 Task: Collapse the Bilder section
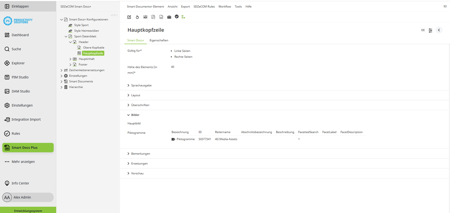pyautogui.click(x=136, y=115)
